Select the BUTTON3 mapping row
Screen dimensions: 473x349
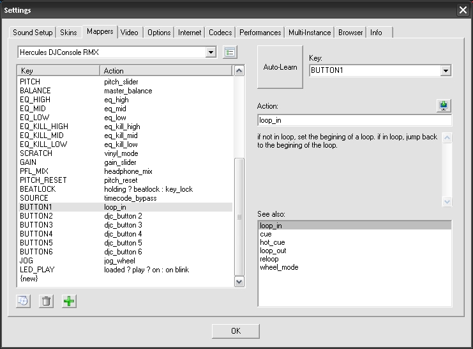[125, 225]
